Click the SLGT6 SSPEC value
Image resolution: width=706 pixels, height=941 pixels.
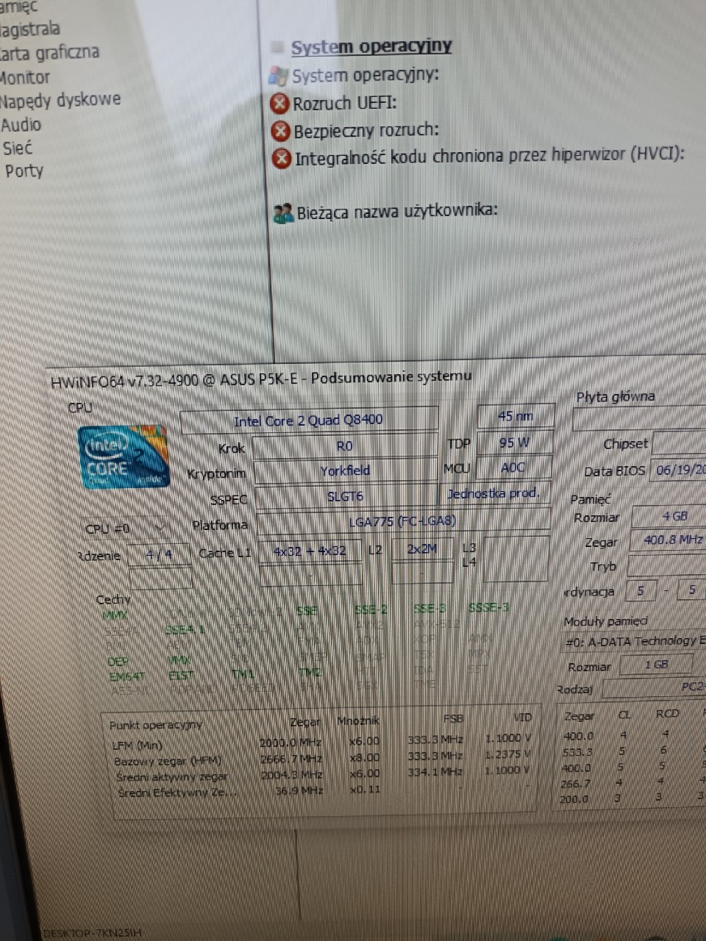click(345, 496)
